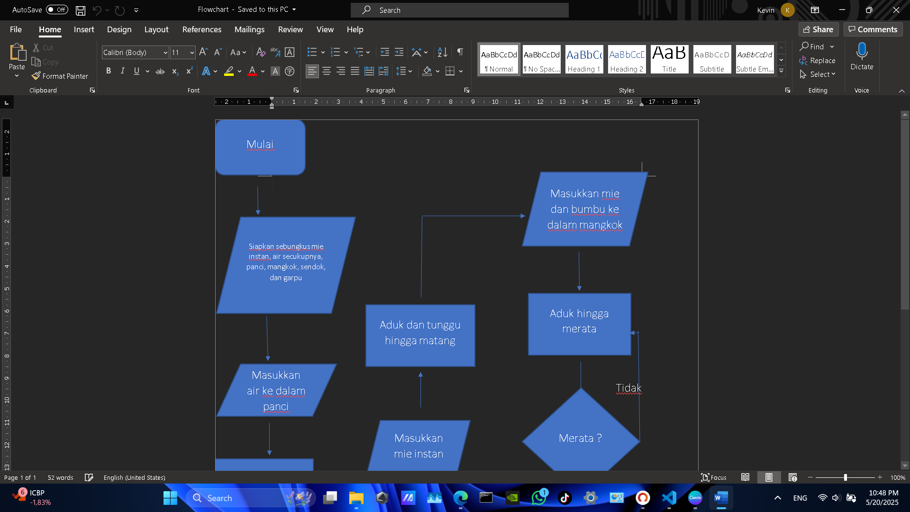Click the Share button
Viewport: 910px width, 512px height.
tap(819, 29)
